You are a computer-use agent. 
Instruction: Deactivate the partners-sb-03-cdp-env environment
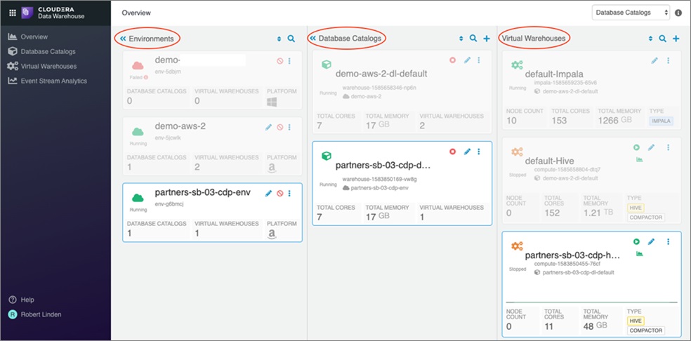tap(279, 194)
